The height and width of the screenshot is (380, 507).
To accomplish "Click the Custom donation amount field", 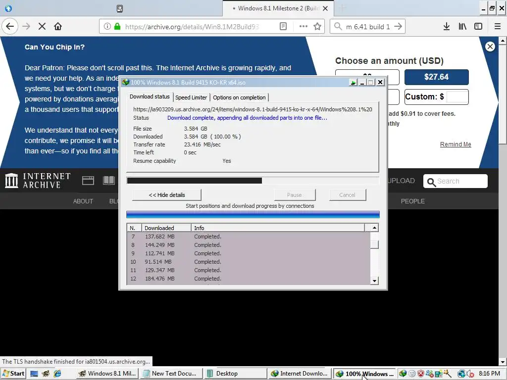I will point(457,96).
